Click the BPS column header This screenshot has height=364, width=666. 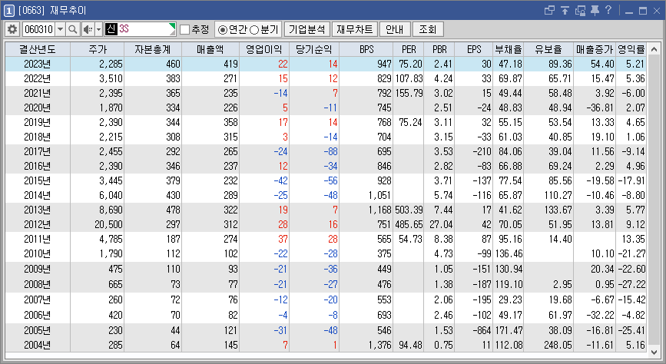[x=366, y=49]
